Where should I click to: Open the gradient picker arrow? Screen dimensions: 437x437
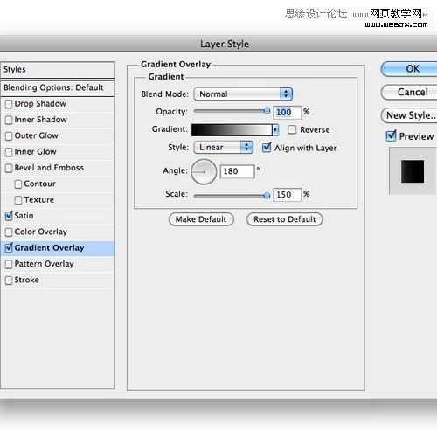[x=275, y=130]
